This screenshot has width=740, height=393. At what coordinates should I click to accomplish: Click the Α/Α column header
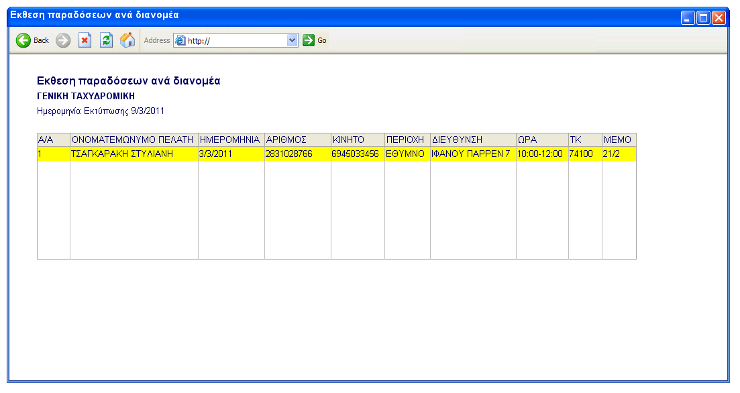(x=54, y=139)
